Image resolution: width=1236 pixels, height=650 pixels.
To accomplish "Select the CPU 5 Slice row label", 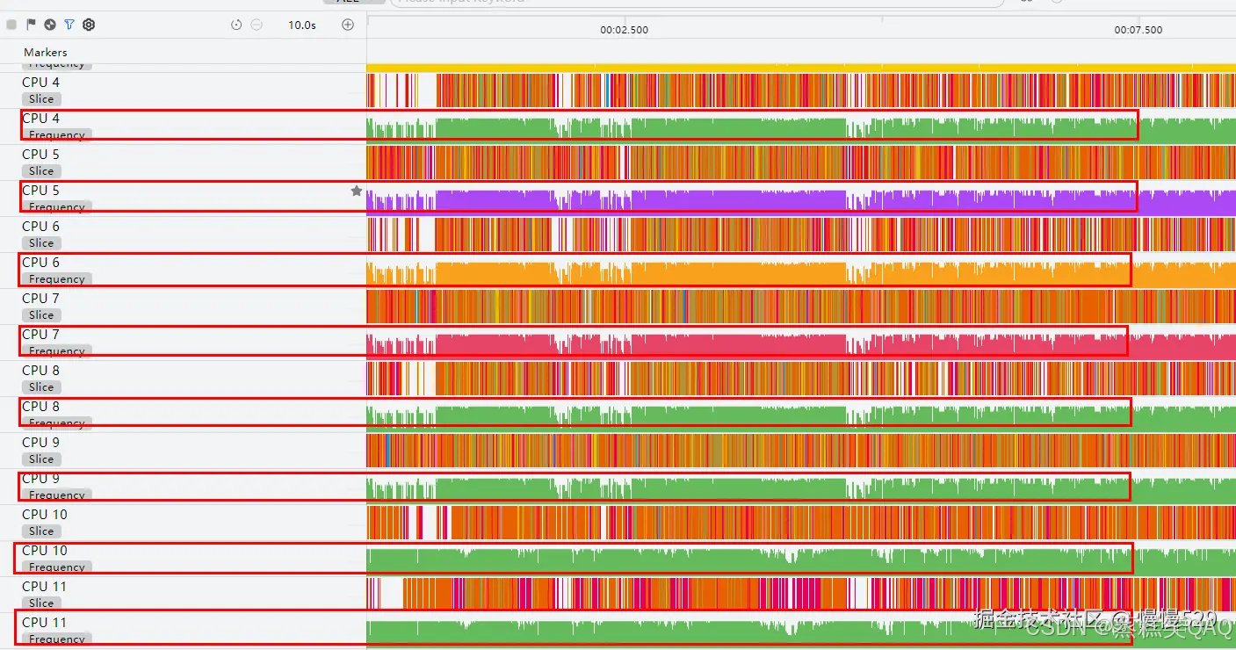I will [41, 162].
